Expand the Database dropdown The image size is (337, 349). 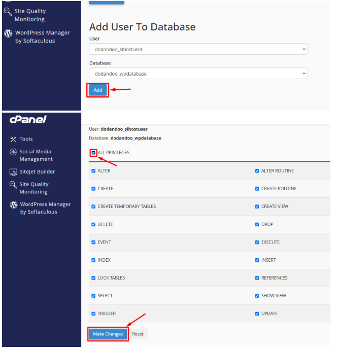click(198, 74)
